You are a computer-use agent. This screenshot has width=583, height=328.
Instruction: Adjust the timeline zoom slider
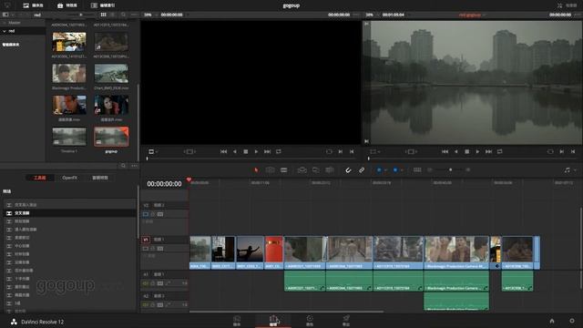tap(450, 170)
